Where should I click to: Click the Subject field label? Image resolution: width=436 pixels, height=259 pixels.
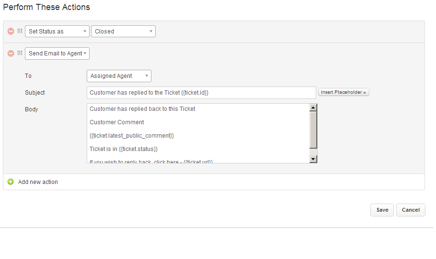[35, 93]
